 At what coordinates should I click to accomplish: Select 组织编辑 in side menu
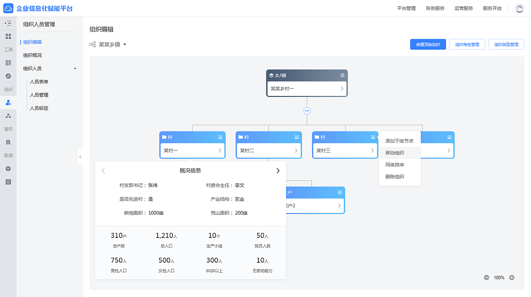tap(32, 42)
